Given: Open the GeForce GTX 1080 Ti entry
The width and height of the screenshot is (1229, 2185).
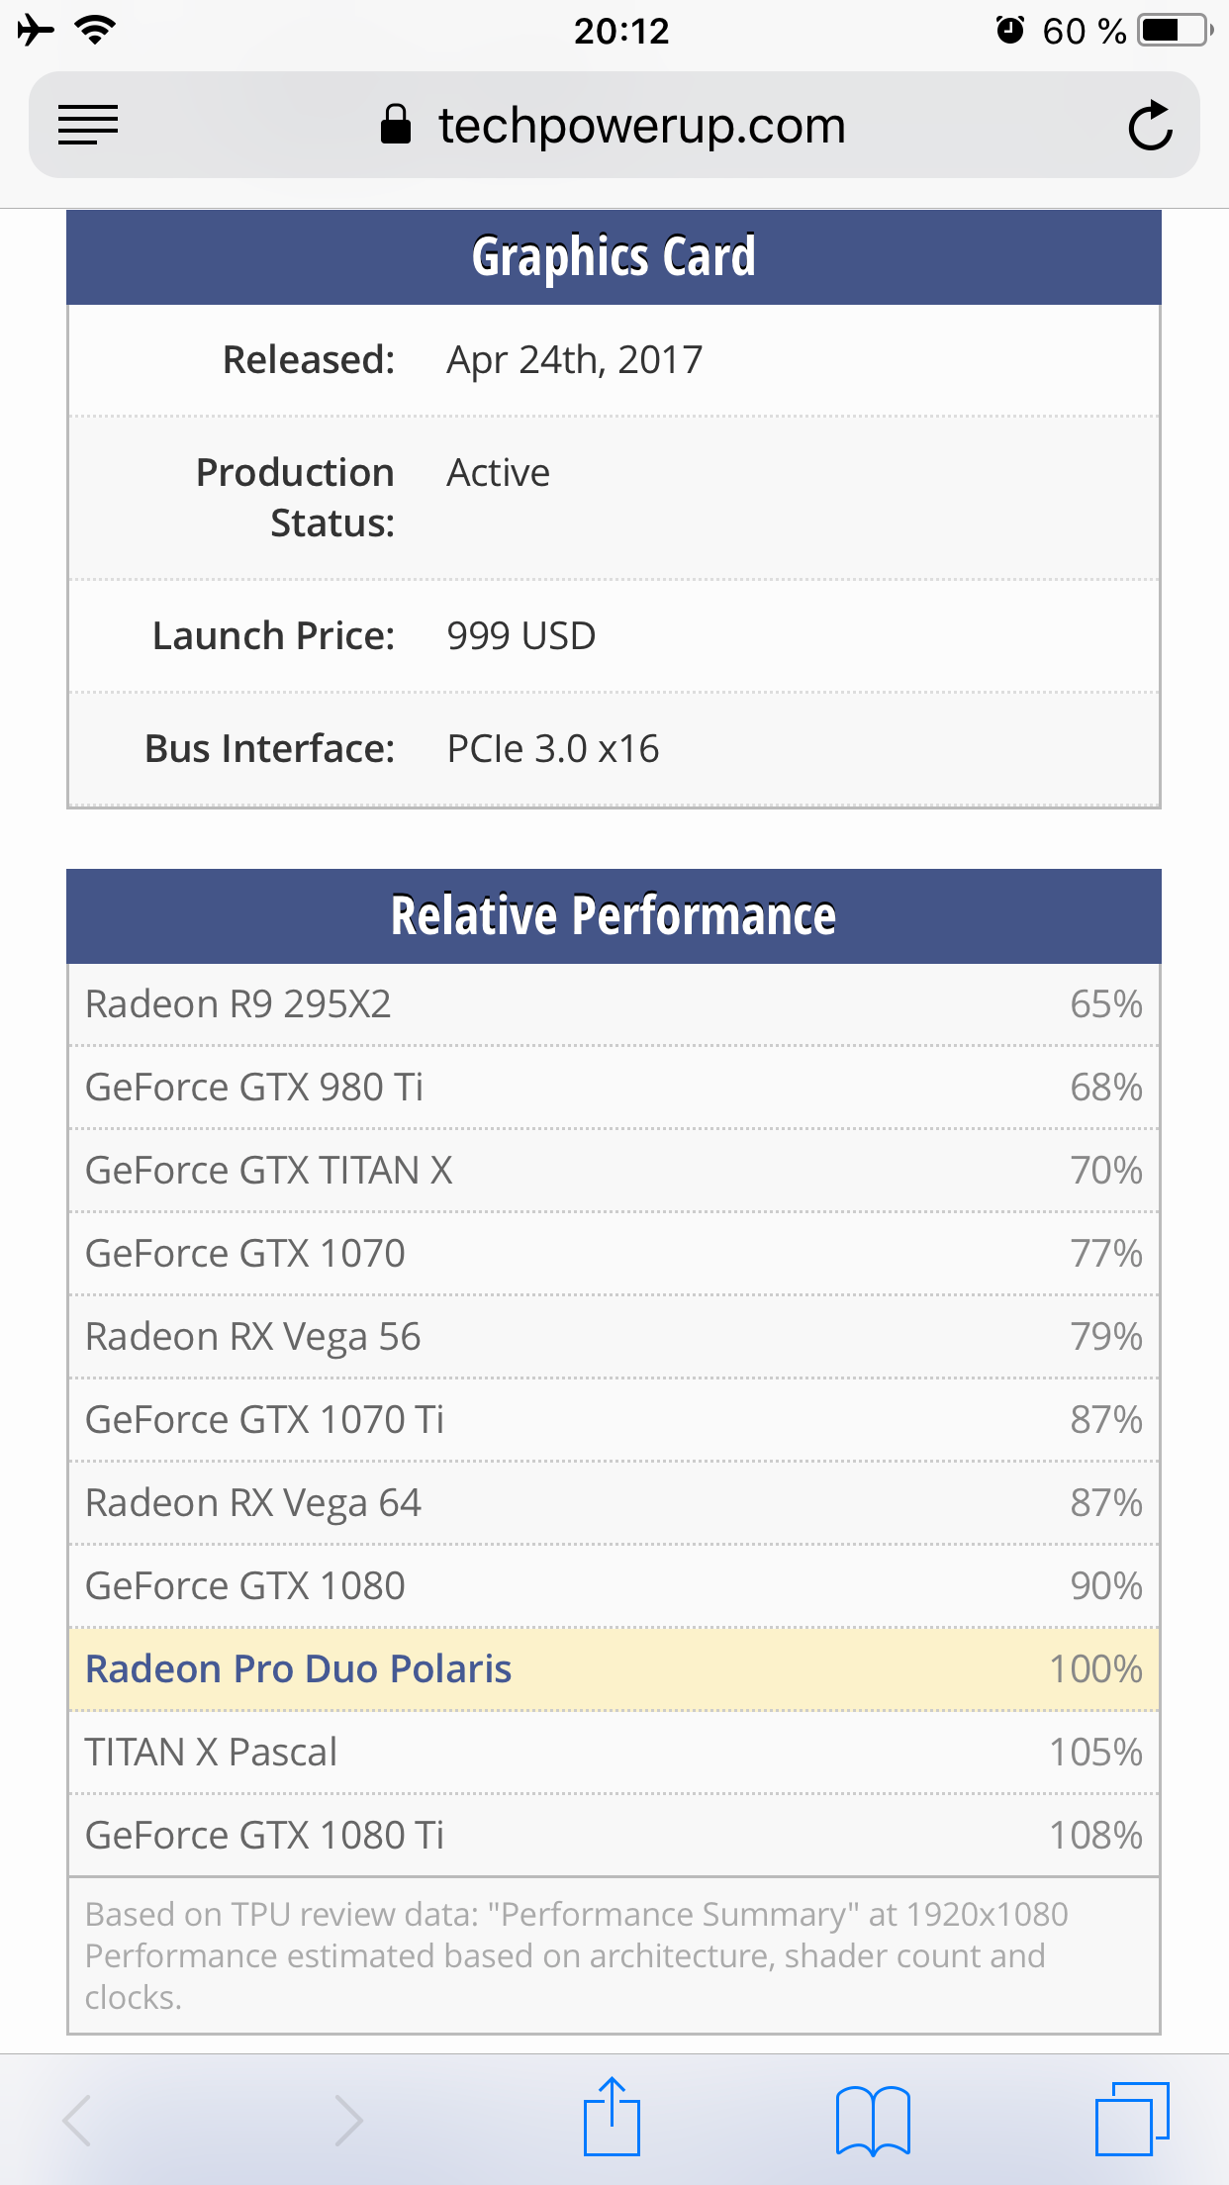Looking at the screenshot, I should [x=264, y=1836].
